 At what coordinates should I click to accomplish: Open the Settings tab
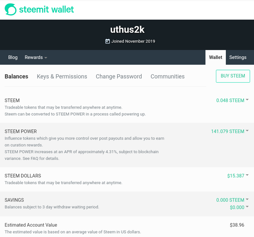click(238, 57)
